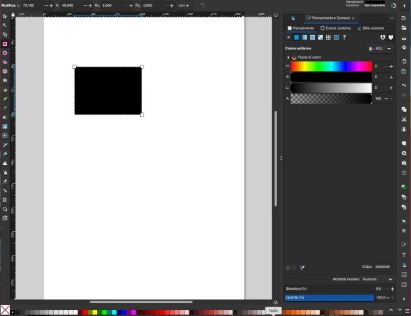Open the mm units dropdown
This screenshot has height=316, width=411.
pos(183,5)
